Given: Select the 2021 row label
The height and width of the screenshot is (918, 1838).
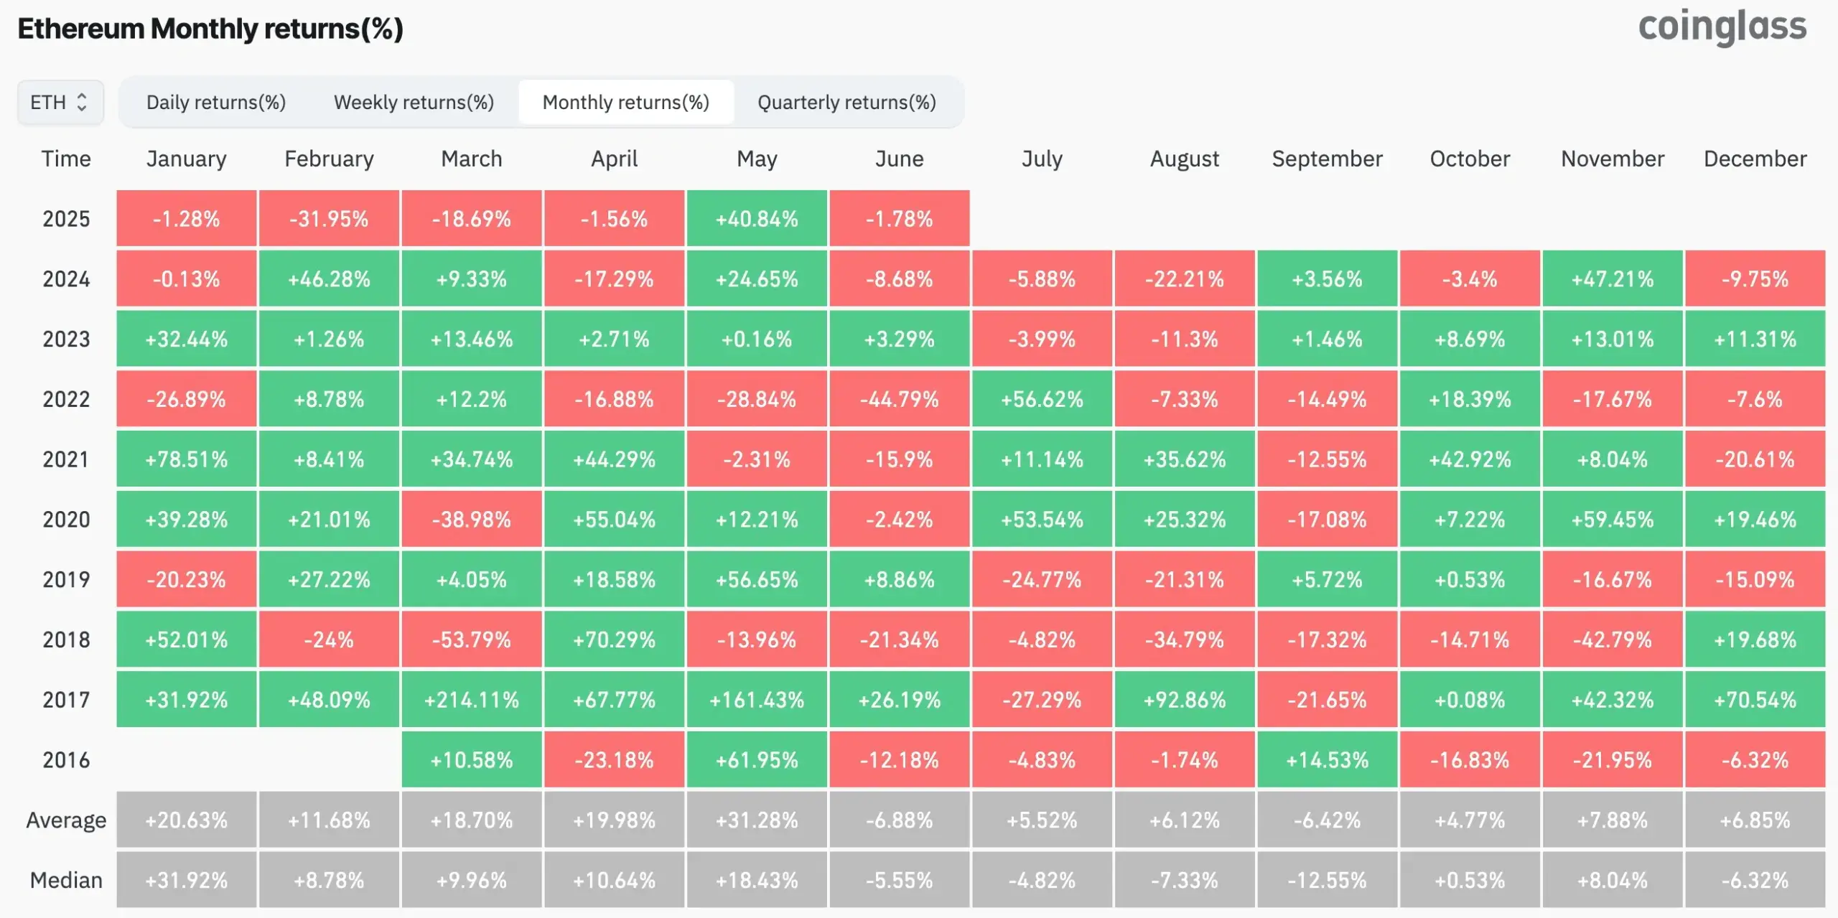Looking at the screenshot, I should click(x=66, y=459).
